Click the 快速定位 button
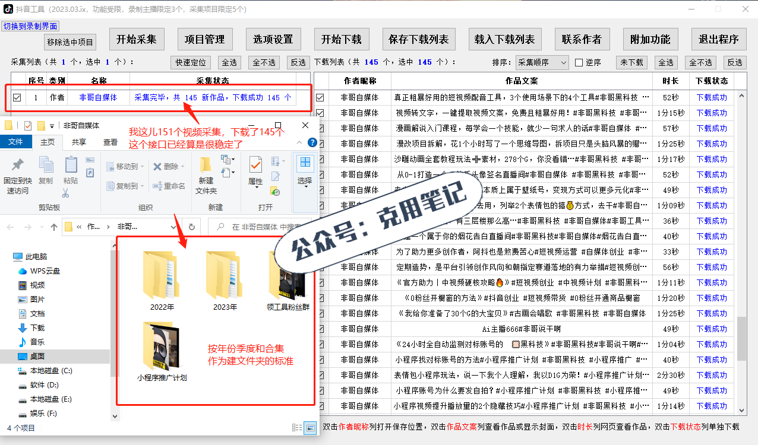The image size is (758, 445). 191,62
